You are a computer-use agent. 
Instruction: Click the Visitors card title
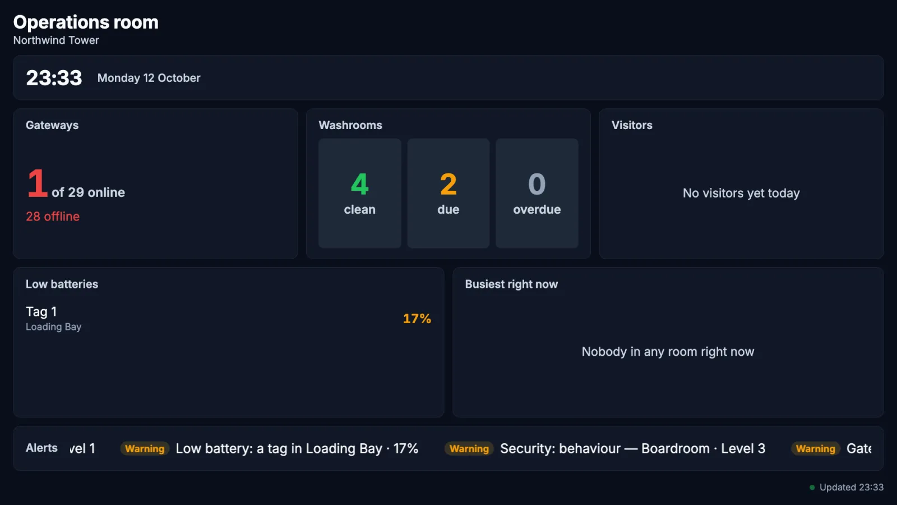(632, 125)
